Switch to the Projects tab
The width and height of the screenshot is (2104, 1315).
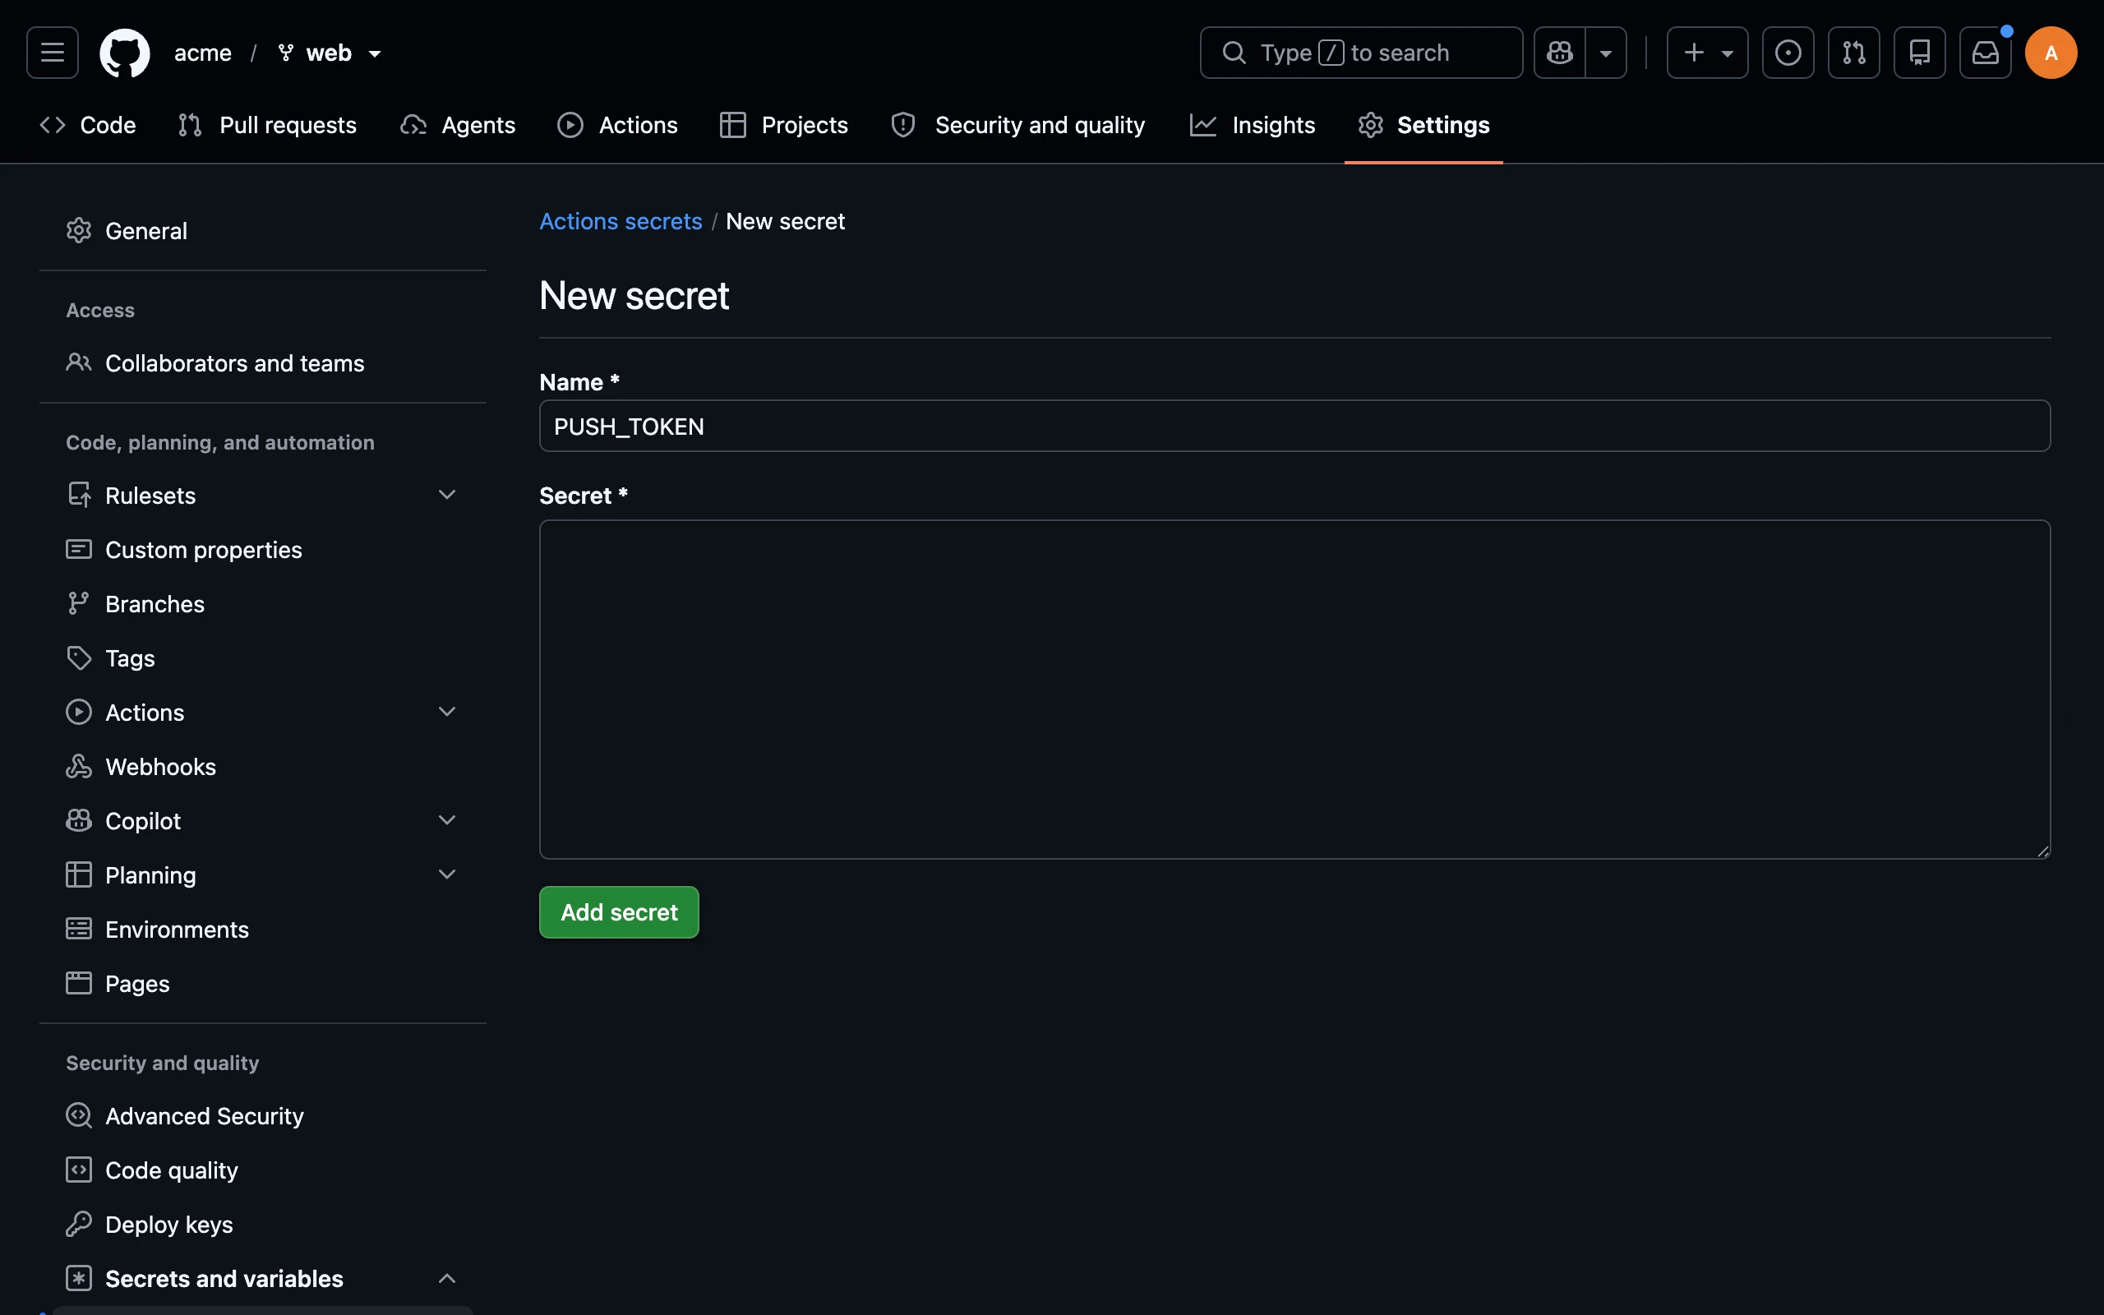(x=784, y=125)
